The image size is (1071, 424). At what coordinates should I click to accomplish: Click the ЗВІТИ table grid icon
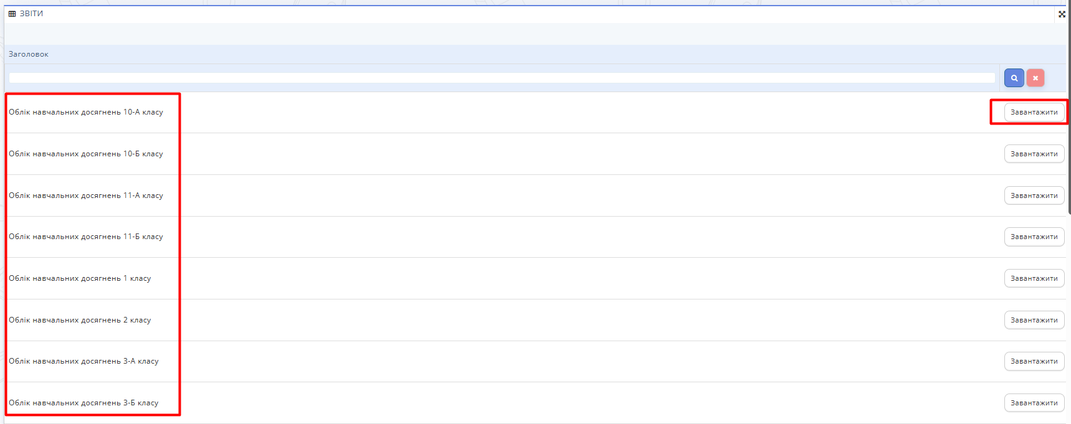(12, 14)
